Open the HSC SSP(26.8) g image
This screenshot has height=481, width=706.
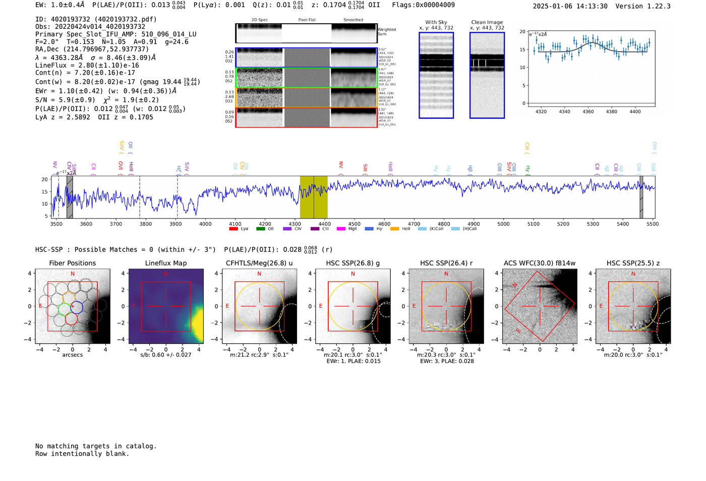click(353, 306)
